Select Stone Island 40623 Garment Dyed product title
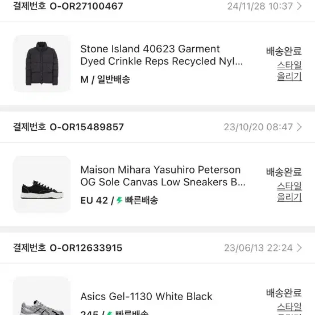 (161, 55)
